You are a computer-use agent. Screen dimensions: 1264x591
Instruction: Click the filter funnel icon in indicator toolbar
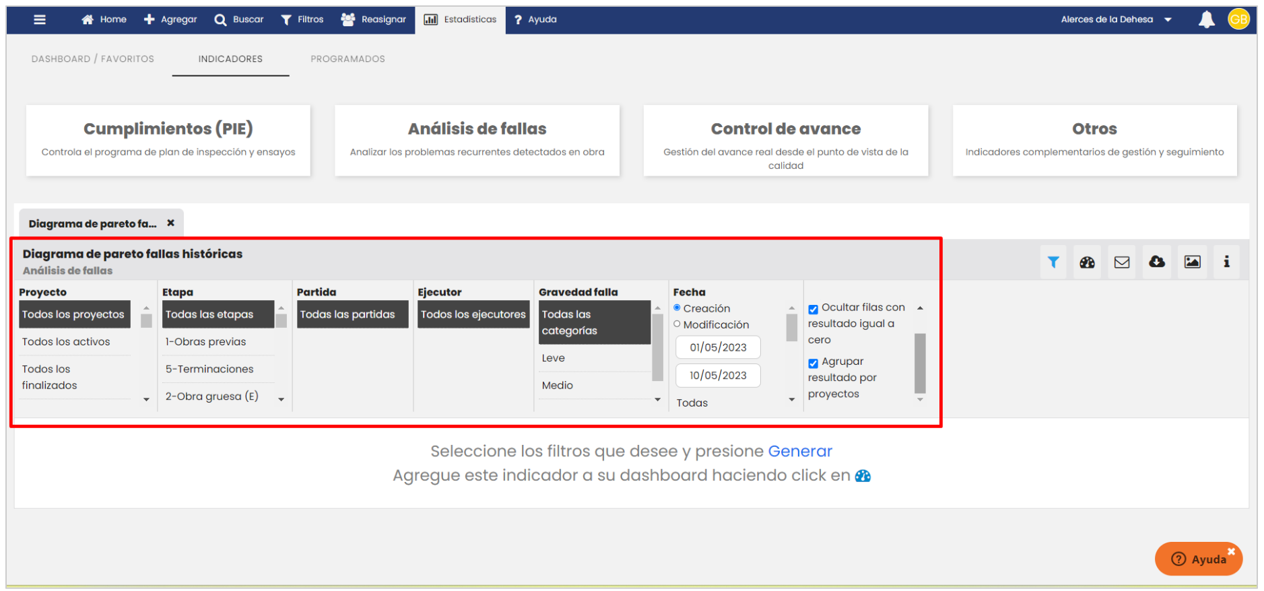pyautogui.click(x=1053, y=262)
